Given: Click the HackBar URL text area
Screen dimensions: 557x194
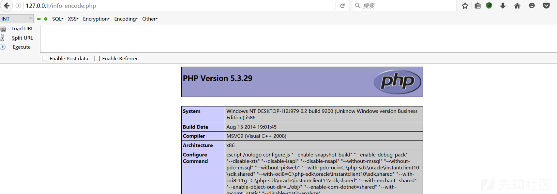Looking at the screenshot, I should (x=298, y=39).
